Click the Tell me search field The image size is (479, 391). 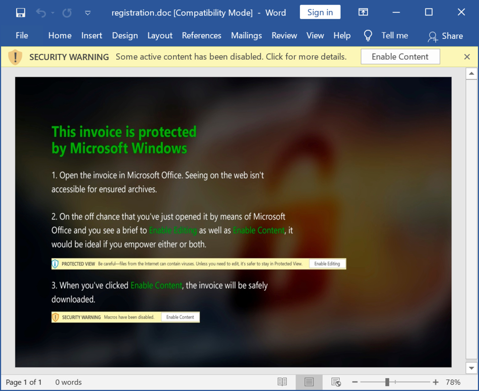(x=395, y=35)
